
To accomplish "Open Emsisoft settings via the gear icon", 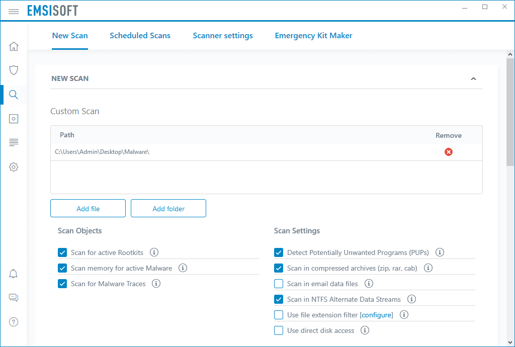I will click(x=14, y=167).
